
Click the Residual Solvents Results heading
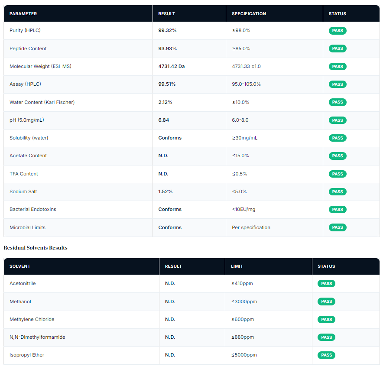pyautogui.click(x=36, y=248)
